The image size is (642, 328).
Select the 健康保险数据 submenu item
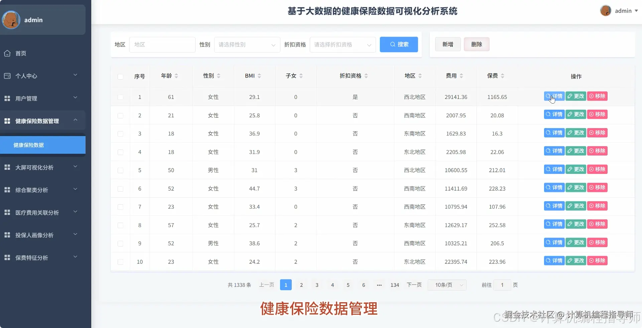tap(43, 145)
